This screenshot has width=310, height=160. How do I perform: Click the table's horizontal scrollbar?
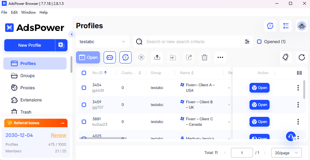pyautogui.click(x=103, y=138)
